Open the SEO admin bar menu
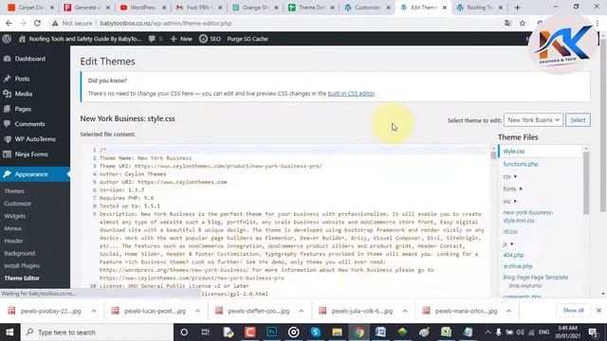Screen dimensions: 607x341 [x=211, y=39]
